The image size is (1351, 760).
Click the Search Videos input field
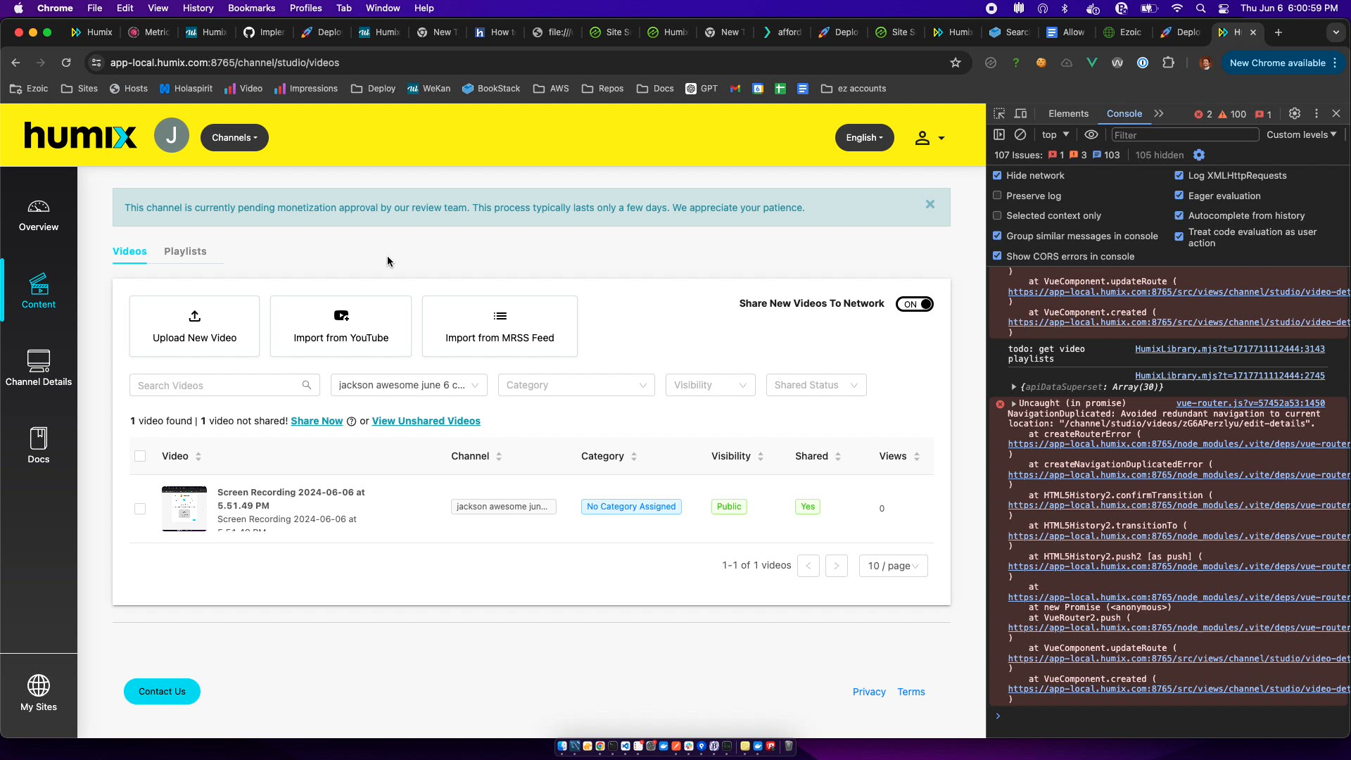[218, 385]
